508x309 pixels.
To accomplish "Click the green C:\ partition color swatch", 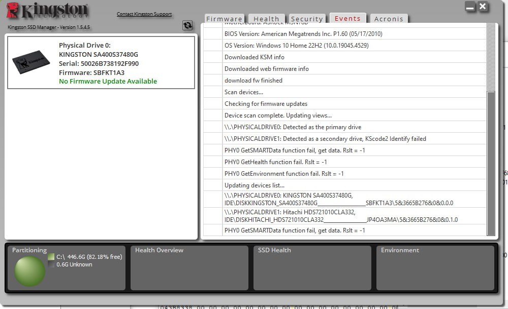I will (51, 257).
